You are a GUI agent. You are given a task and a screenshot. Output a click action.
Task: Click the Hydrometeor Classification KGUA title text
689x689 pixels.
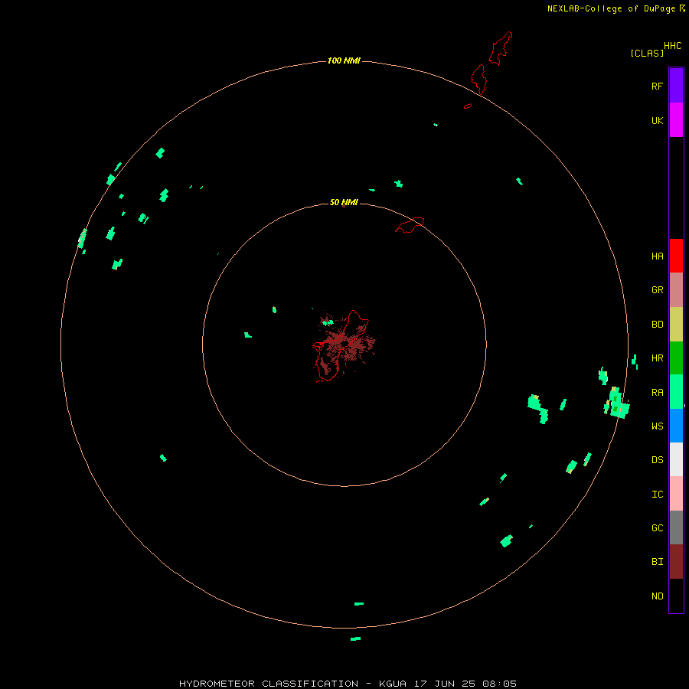[x=348, y=684]
